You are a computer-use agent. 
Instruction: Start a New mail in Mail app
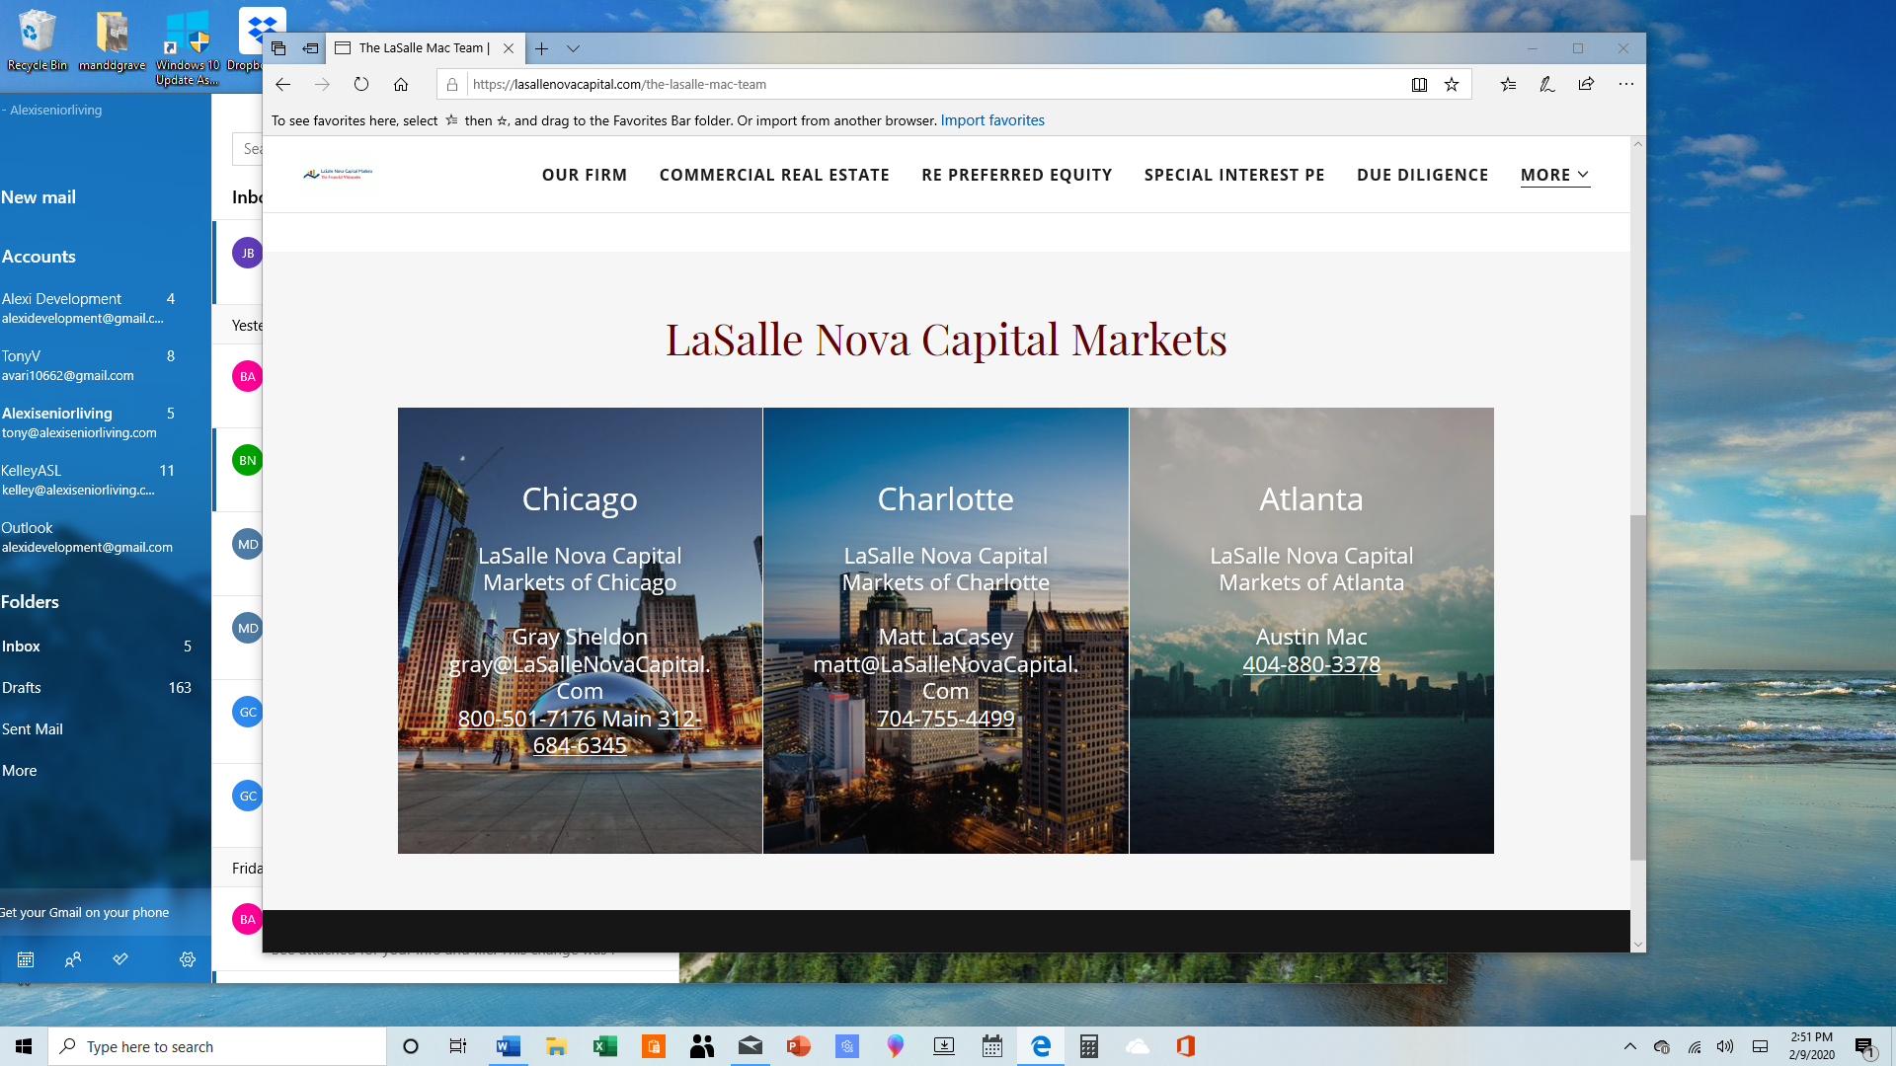coord(39,197)
